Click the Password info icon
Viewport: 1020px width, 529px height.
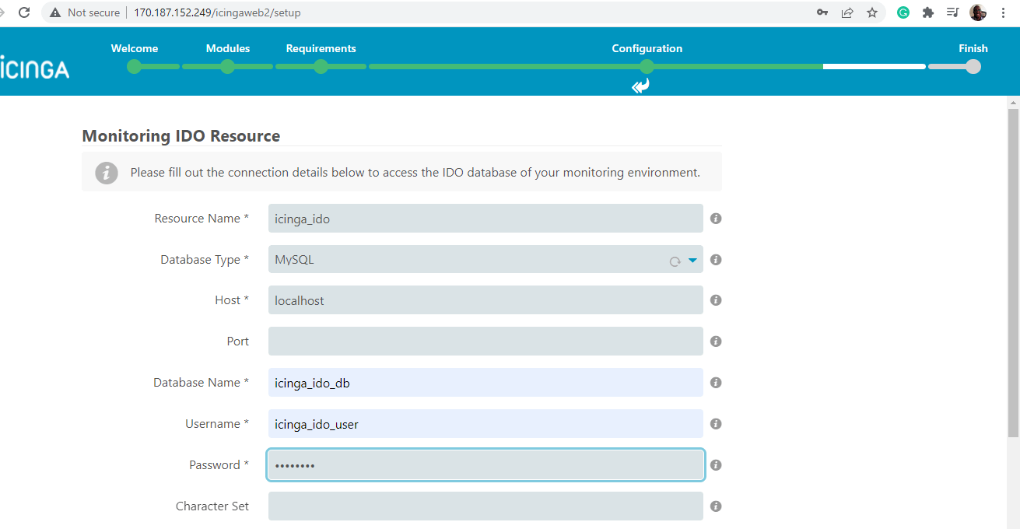pyautogui.click(x=716, y=465)
